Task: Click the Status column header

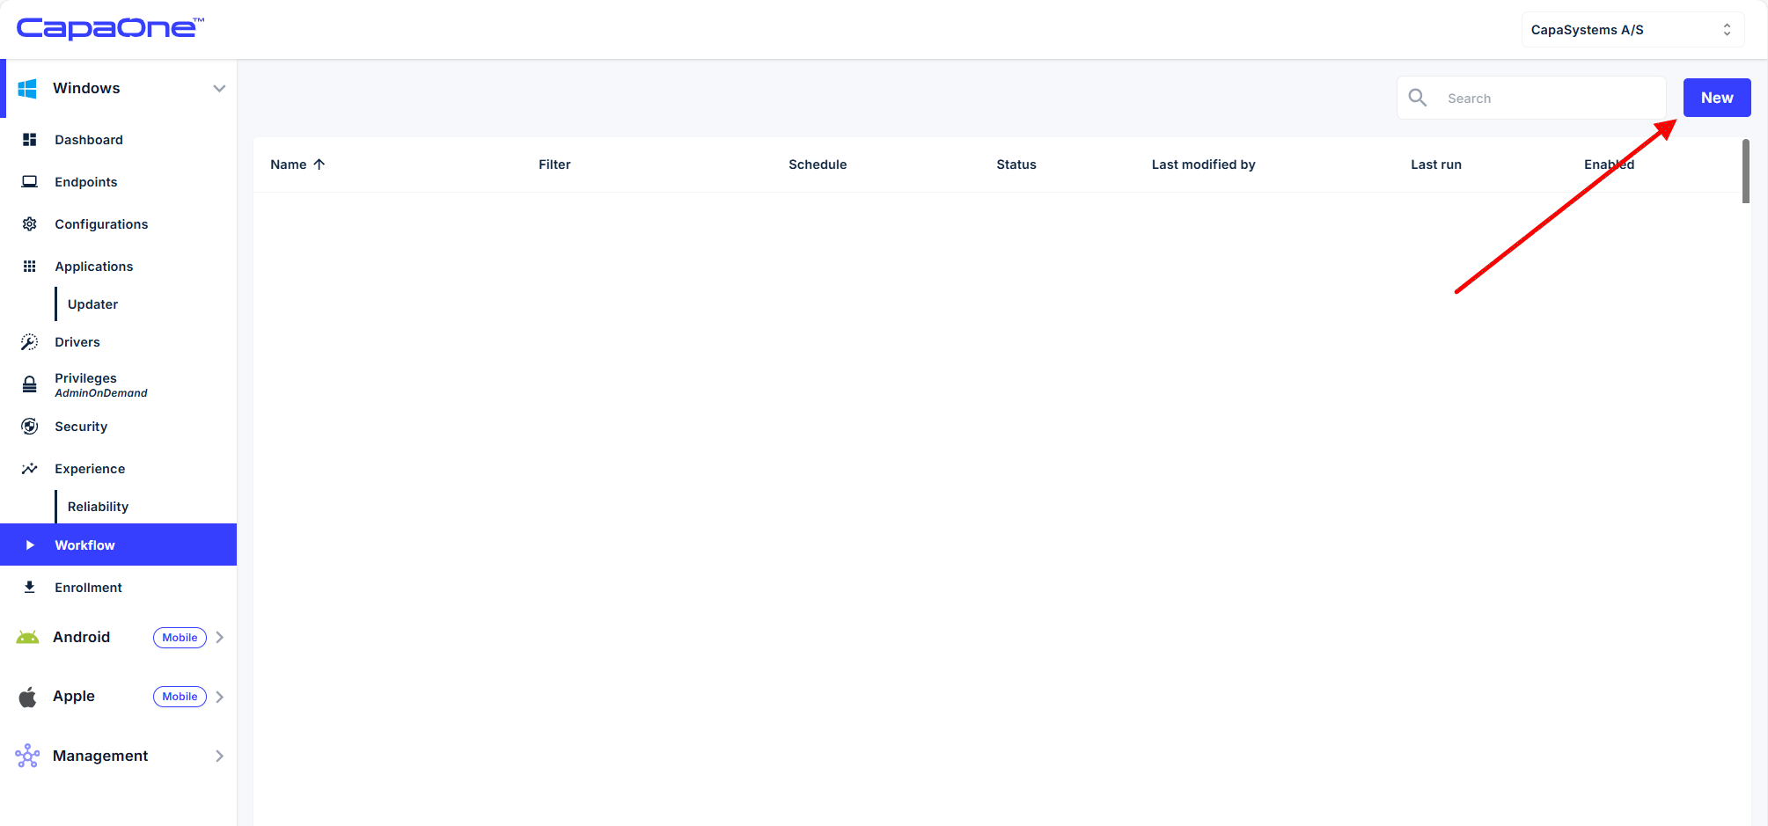Action: coord(1016,164)
